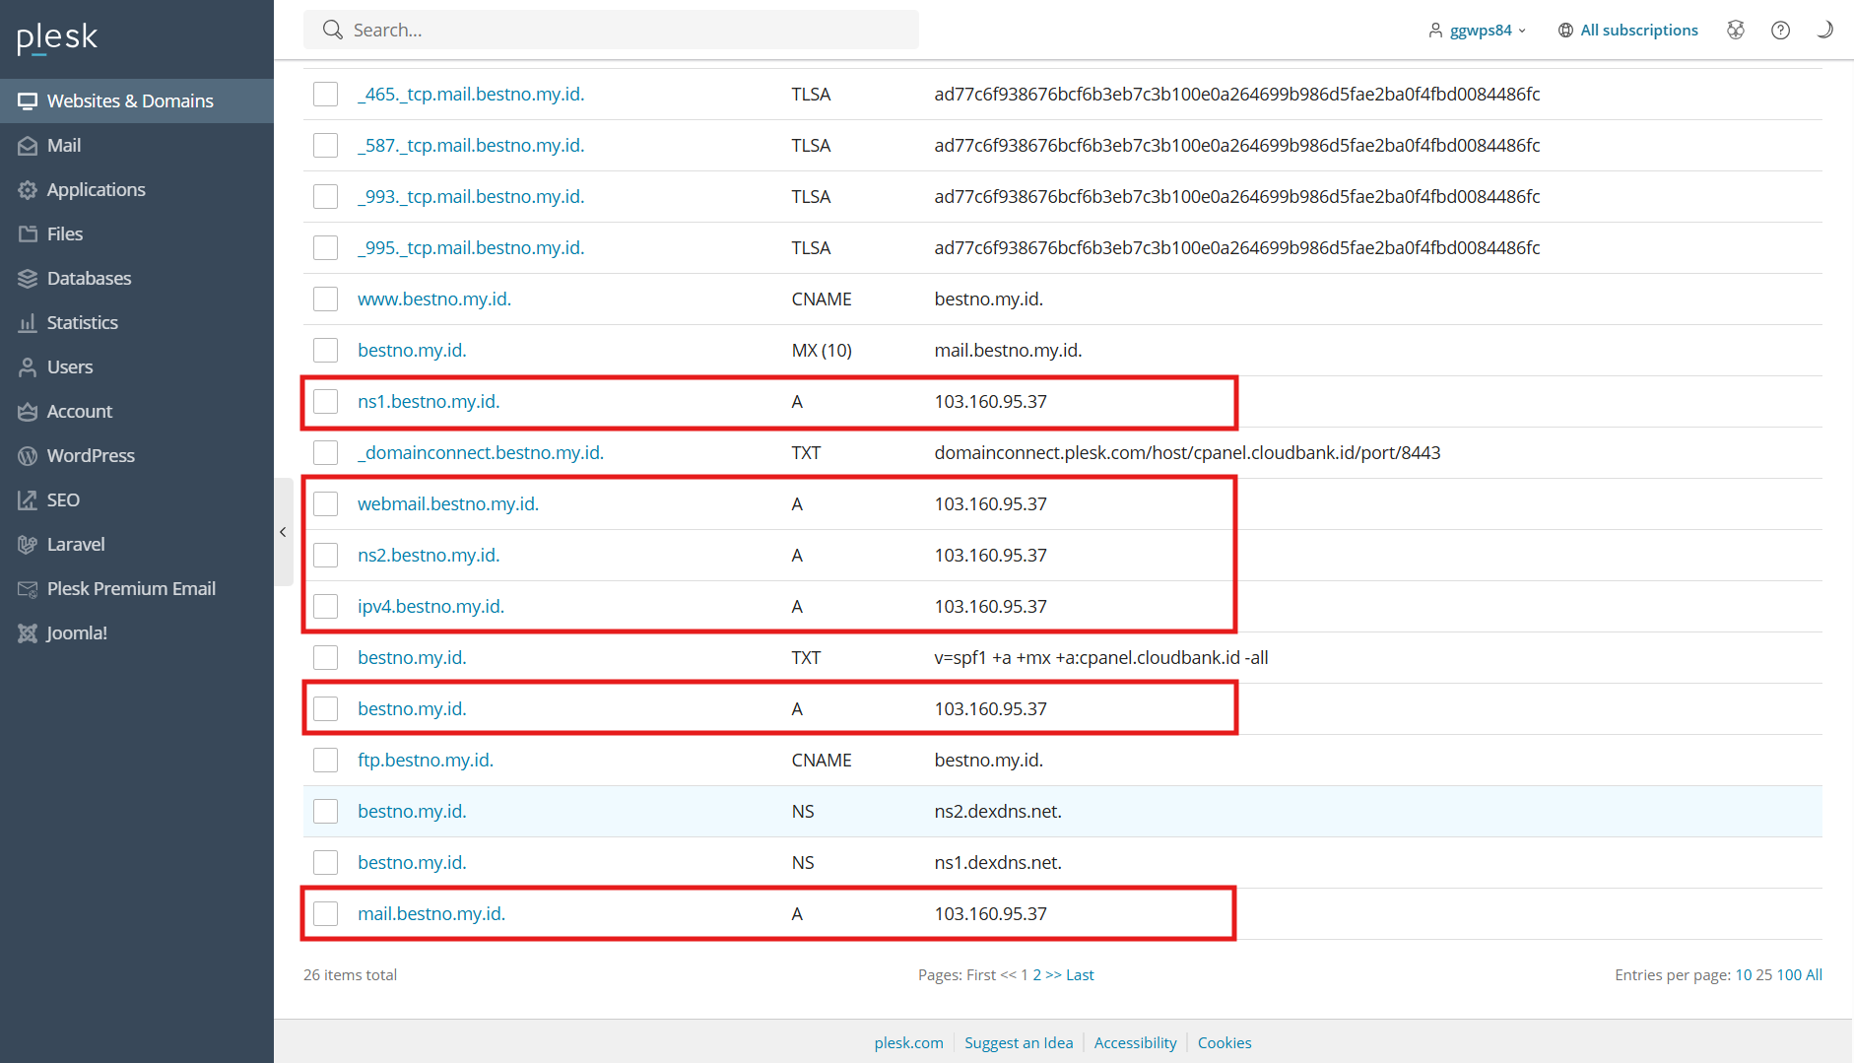Go to Websites & Domains menu
This screenshot has height=1063, width=1854.
pos(130,100)
